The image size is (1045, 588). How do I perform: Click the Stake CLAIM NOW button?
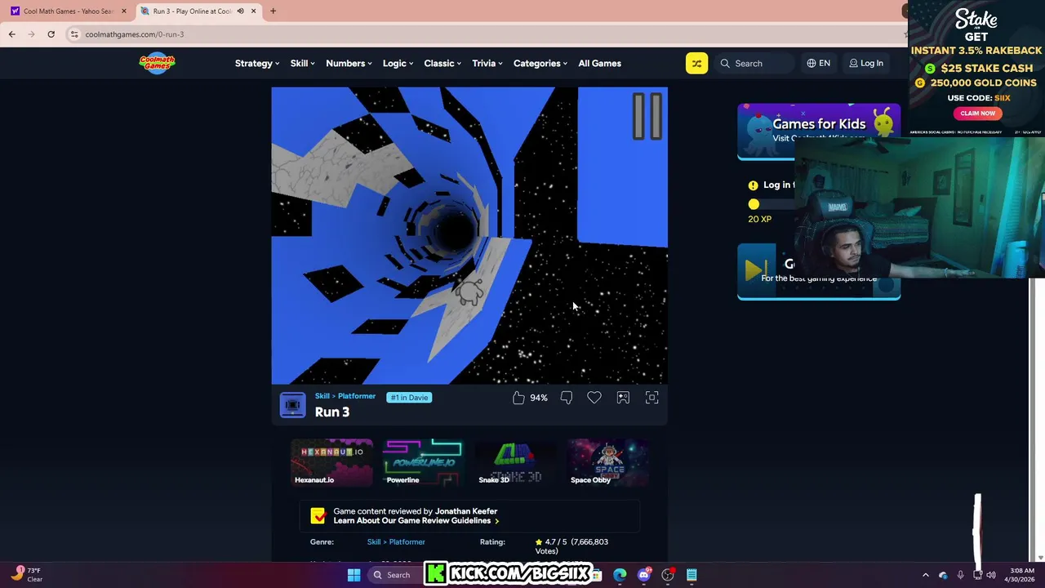coord(977,114)
